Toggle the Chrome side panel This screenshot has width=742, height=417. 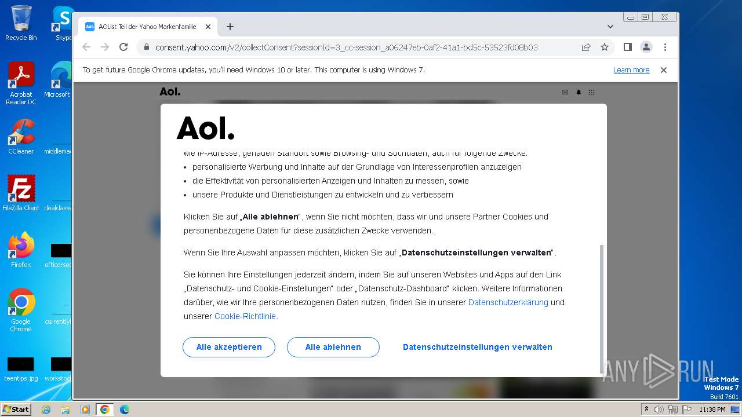(627, 47)
